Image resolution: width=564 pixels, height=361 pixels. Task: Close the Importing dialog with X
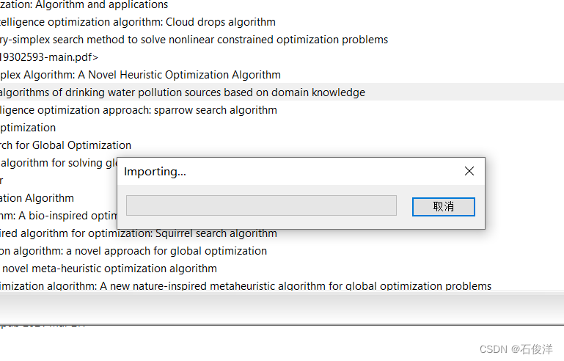pyautogui.click(x=469, y=171)
